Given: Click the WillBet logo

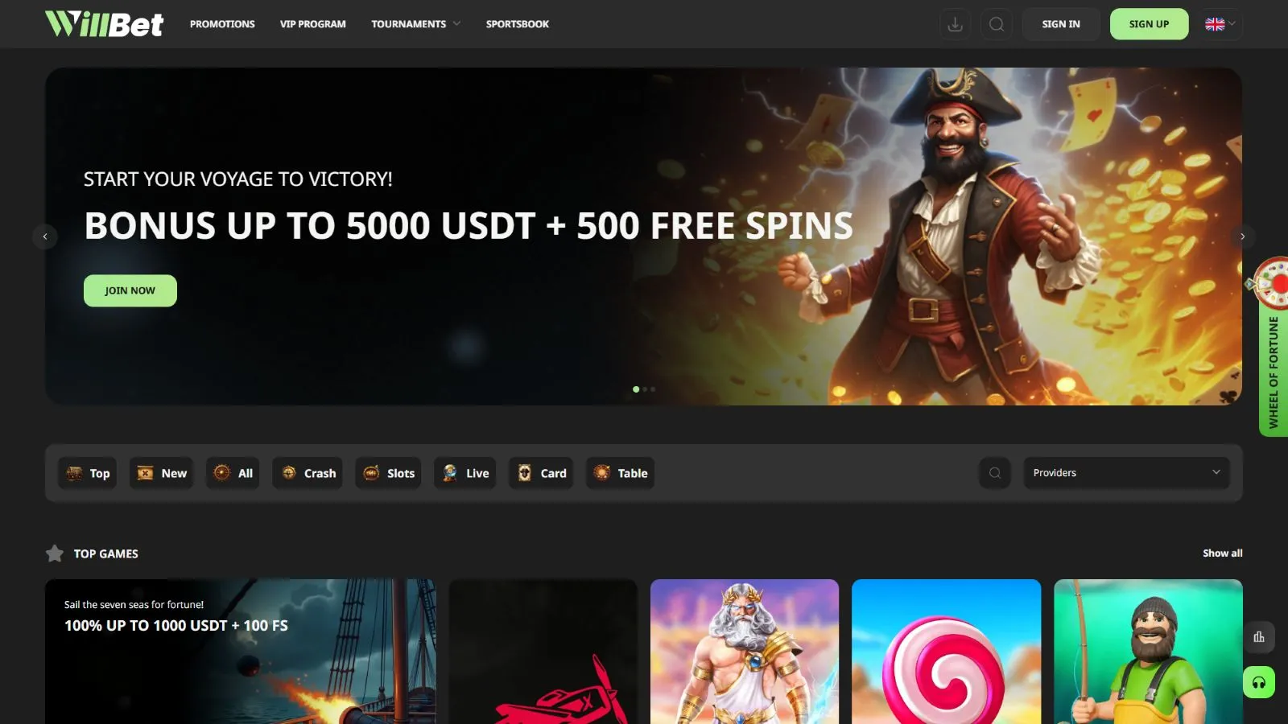Looking at the screenshot, I should [104, 24].
